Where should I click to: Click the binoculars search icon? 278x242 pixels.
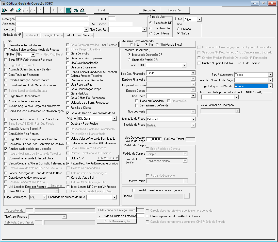click(76, 10)
